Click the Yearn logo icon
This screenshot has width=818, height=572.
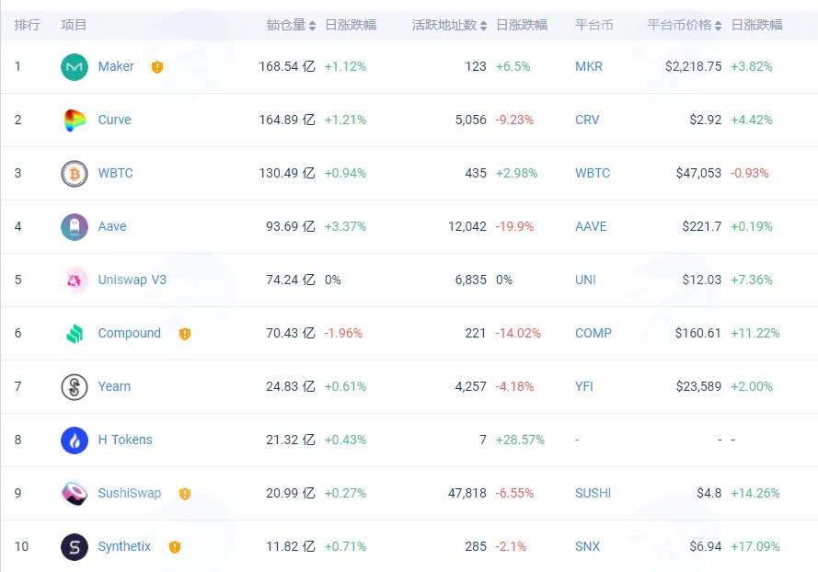tap(75, 387)
